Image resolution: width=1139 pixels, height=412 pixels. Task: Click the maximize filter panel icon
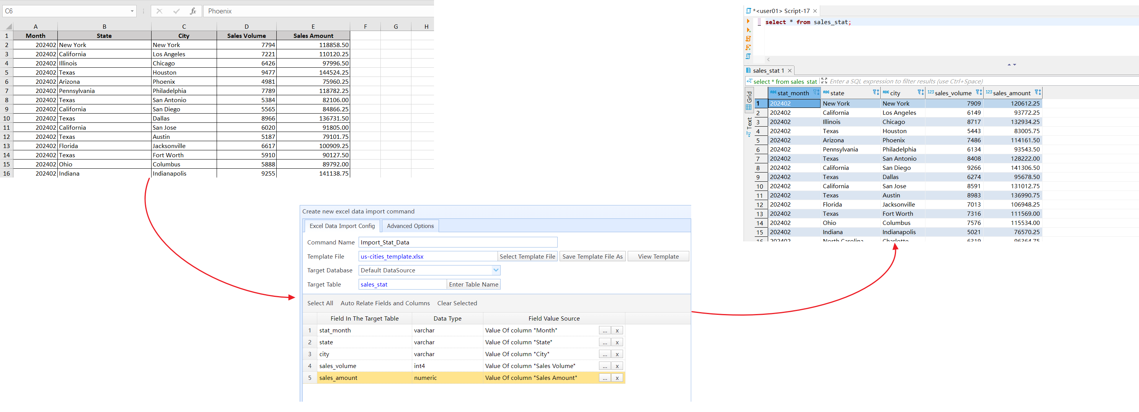[824, 81]
